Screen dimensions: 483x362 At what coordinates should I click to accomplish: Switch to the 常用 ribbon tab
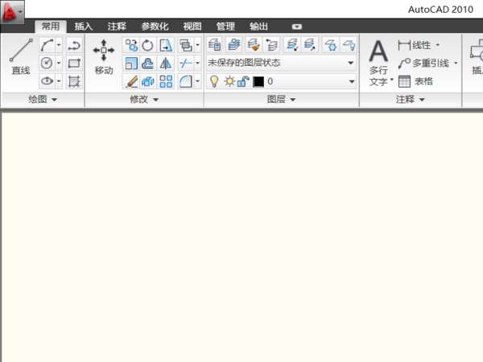(x=51, y=27)
